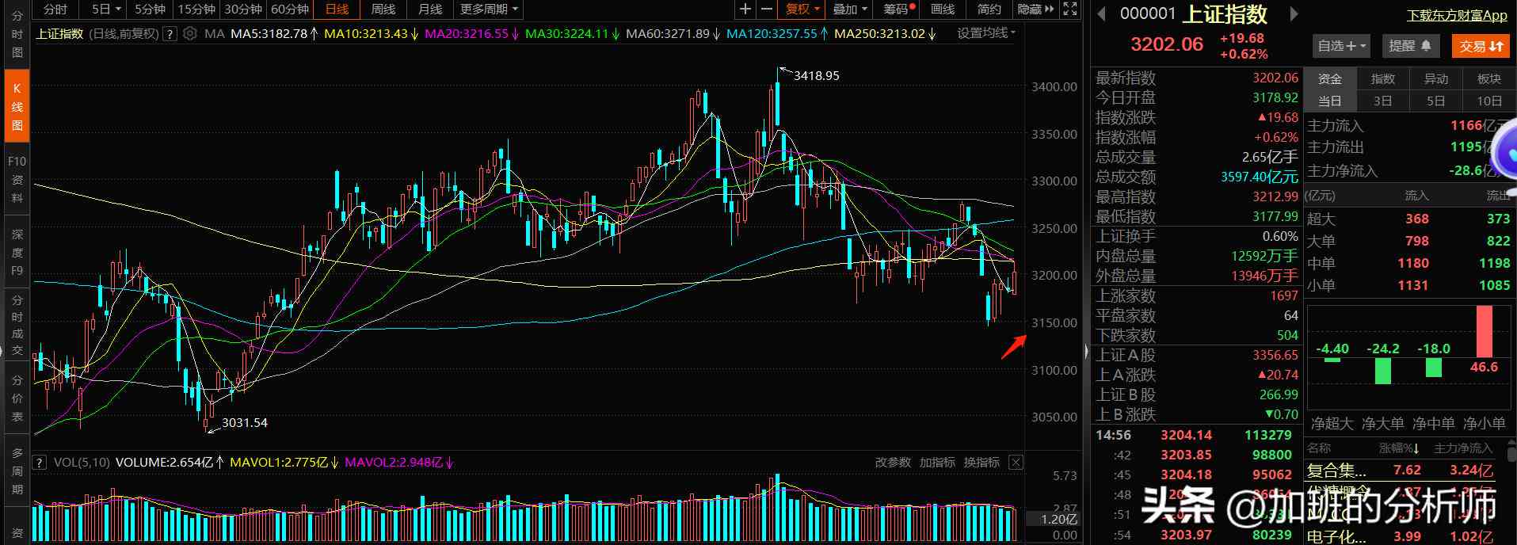This screenshot has width=1517, height=545.
Task: Select K线图 in left sidebar
Action: point(17,106)
